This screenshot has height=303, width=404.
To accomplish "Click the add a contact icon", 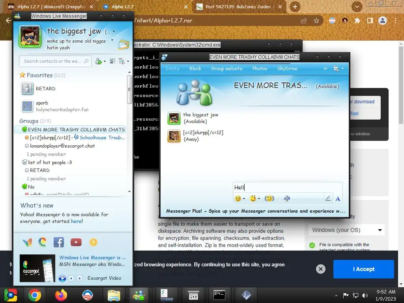I will coord(98,61).
